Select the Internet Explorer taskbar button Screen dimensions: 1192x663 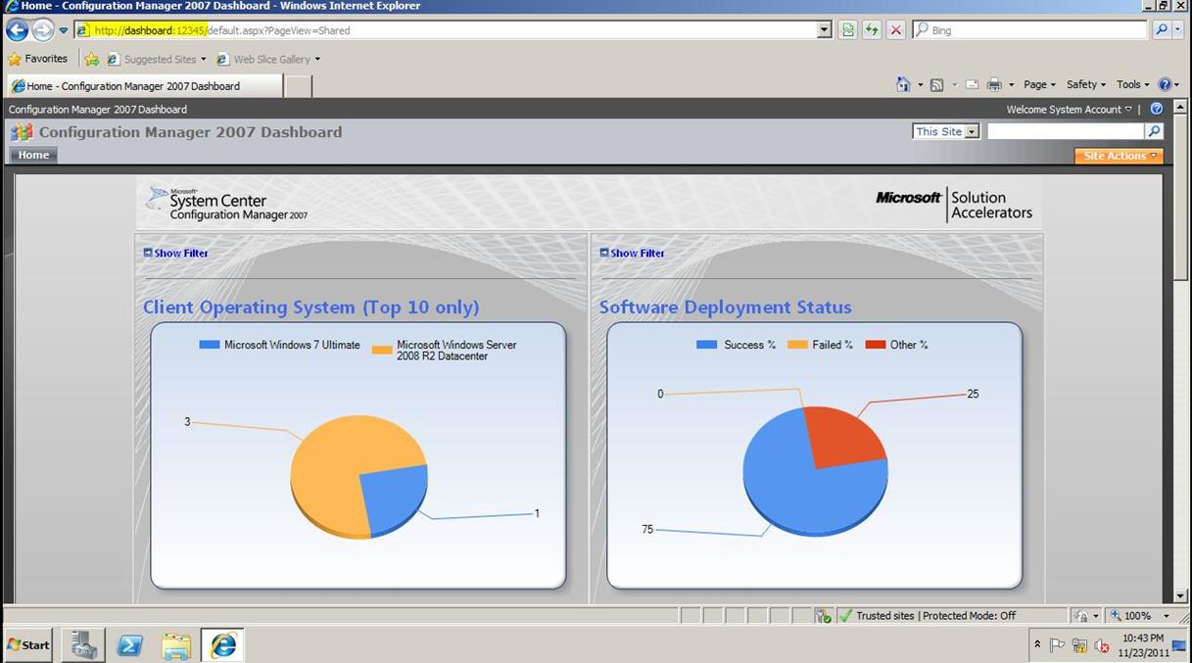223,644
